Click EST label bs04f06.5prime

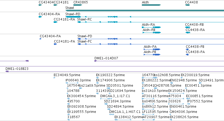point(155,102)
